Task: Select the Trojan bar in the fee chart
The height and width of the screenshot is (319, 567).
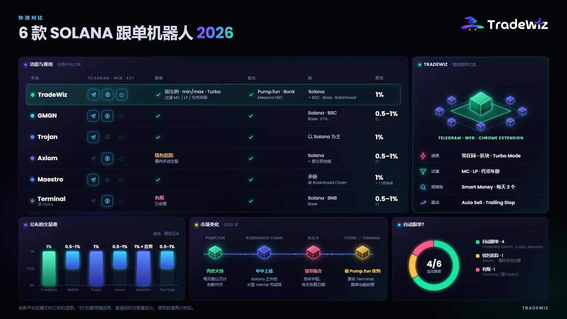Action: point(96,268)
